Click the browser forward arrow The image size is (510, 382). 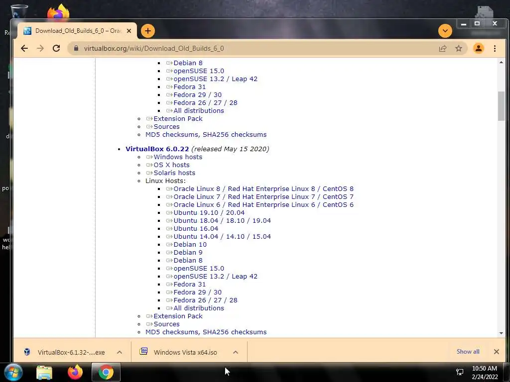click(40, 48)
